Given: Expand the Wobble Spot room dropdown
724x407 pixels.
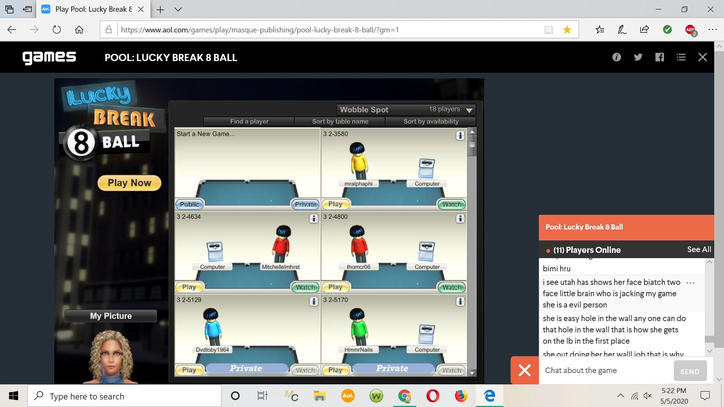Looking at the screenshot, I should [x=469, y=110].
